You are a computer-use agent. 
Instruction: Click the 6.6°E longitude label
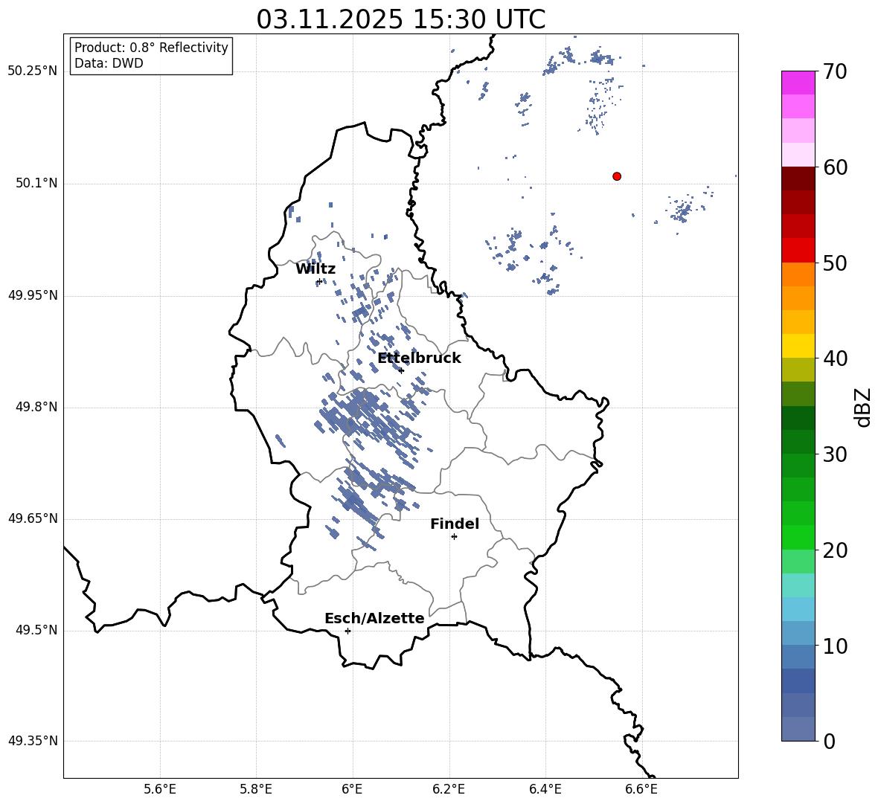641,789
